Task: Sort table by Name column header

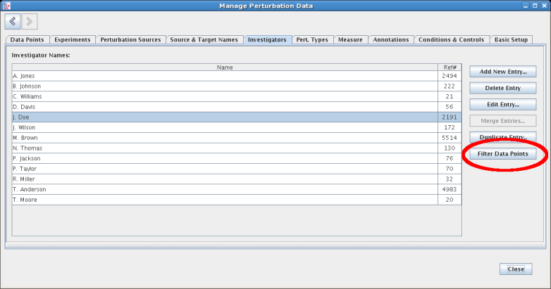Action: [225, 68]
